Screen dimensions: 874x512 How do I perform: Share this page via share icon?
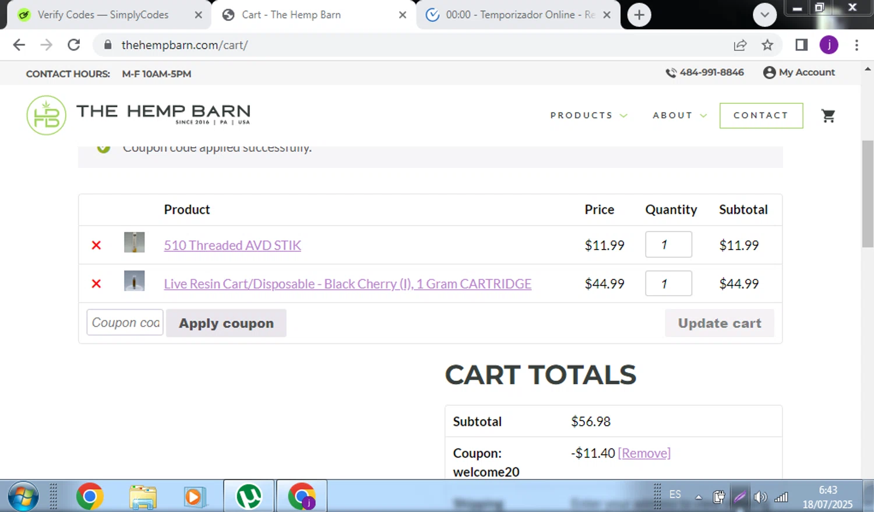(740, 45)
